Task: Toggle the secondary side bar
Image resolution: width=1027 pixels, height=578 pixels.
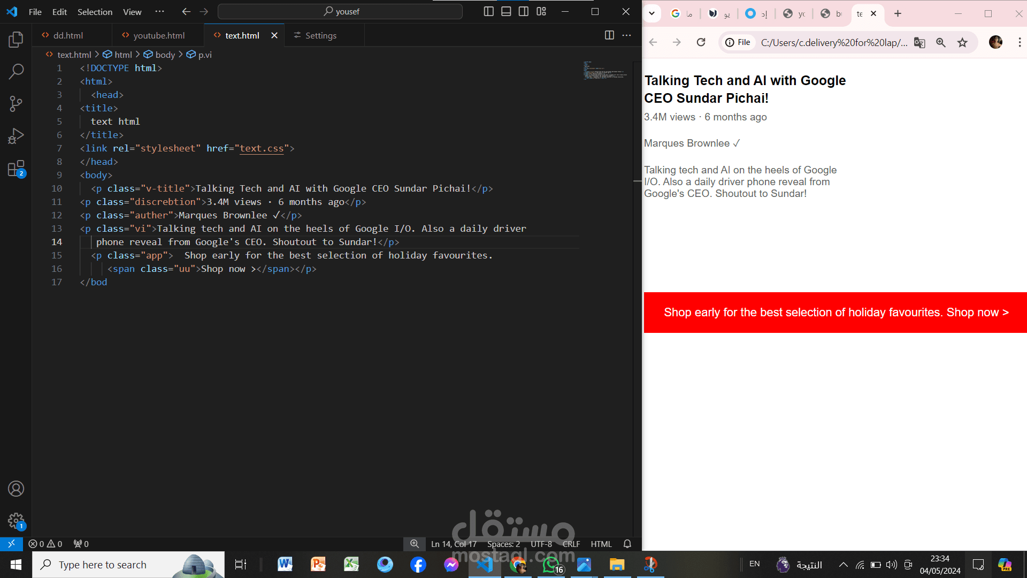Action: tap(524, 12)
